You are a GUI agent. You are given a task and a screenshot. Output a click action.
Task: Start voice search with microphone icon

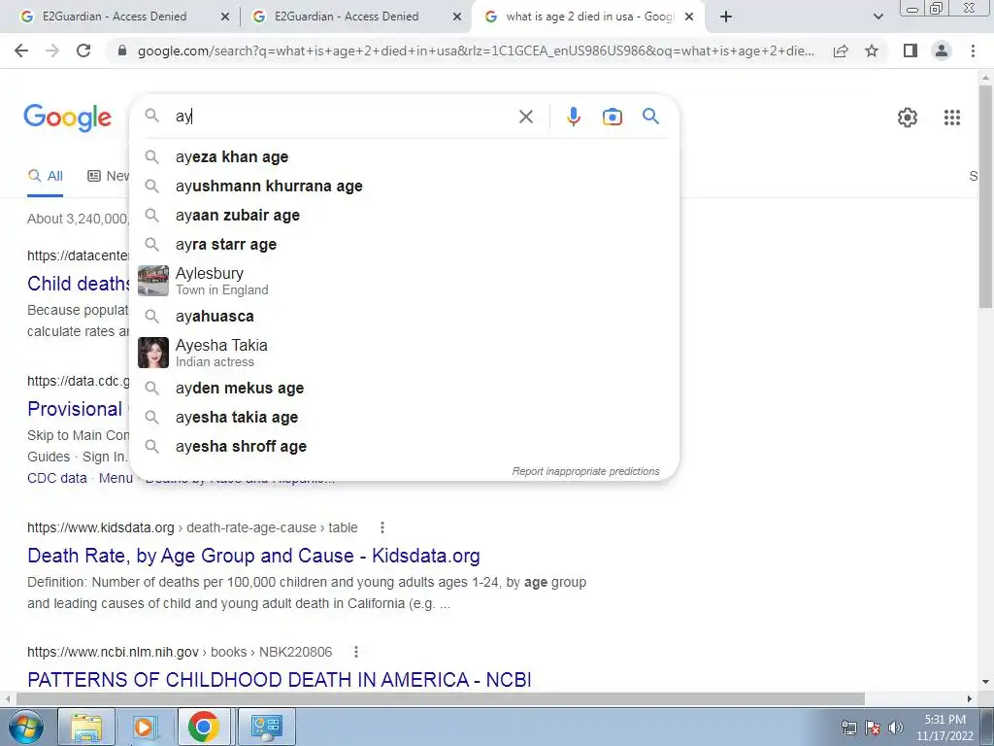[573, 117]
